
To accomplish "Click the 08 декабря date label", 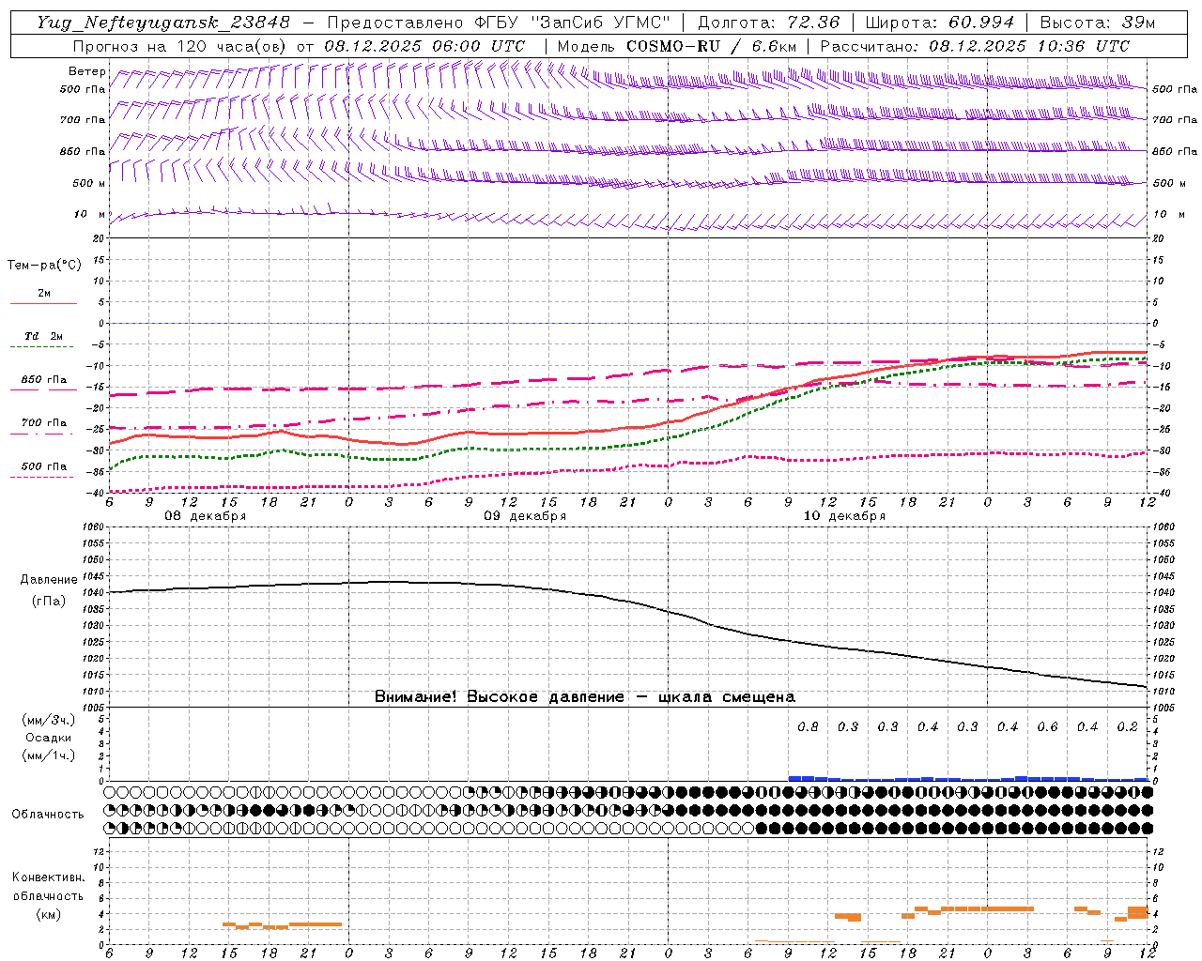I will tap(206, 516).
